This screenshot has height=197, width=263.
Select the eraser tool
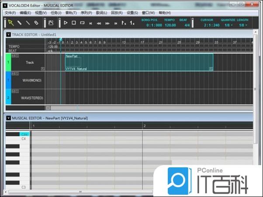point(36,23)
